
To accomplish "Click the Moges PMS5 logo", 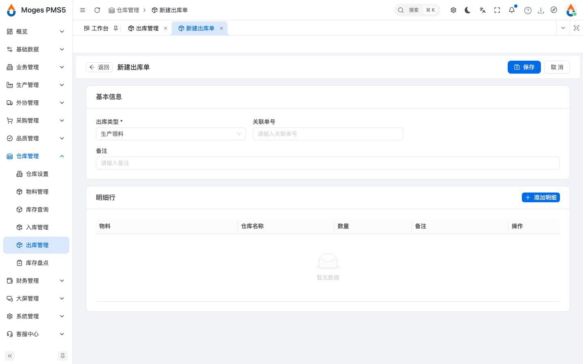I will 36,10.
